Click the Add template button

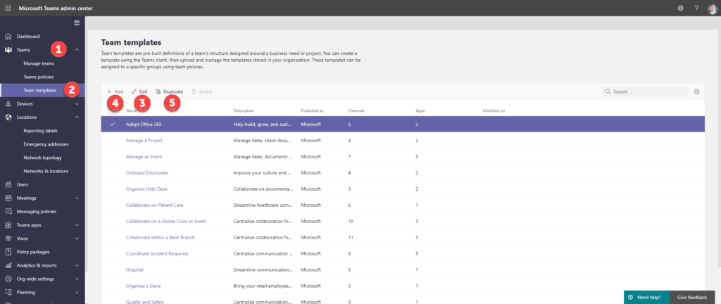coord(115,91)
